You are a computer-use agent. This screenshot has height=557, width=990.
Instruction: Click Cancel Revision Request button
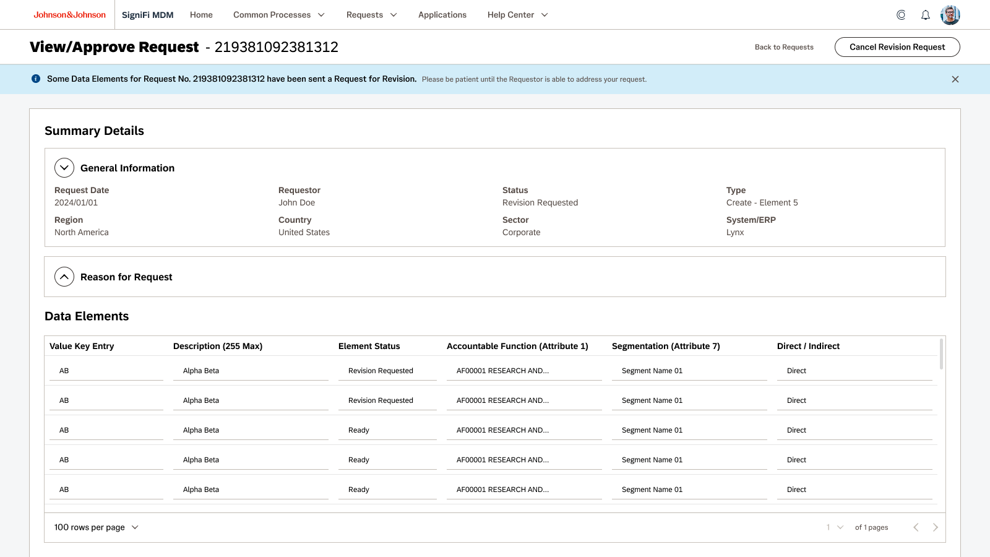tap(897, 47)
